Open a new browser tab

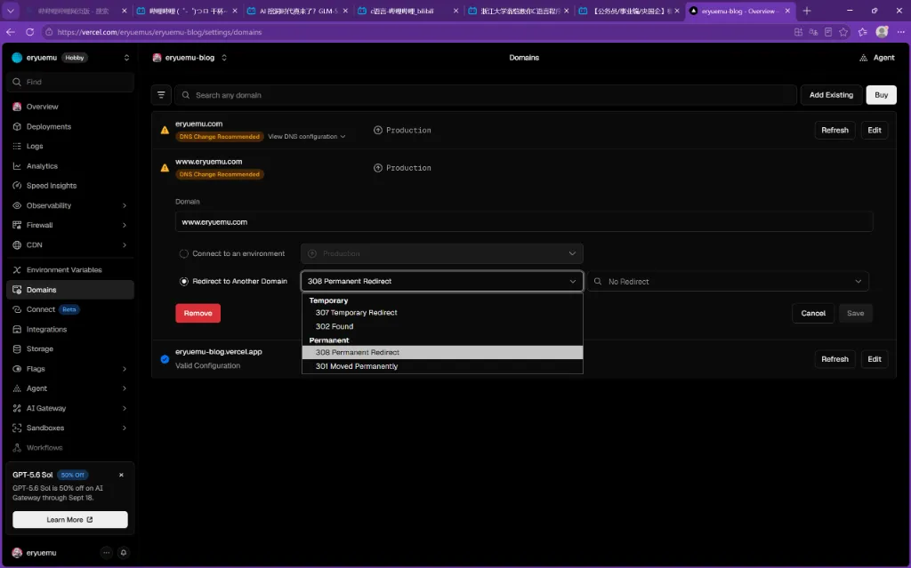pos(806,11)
